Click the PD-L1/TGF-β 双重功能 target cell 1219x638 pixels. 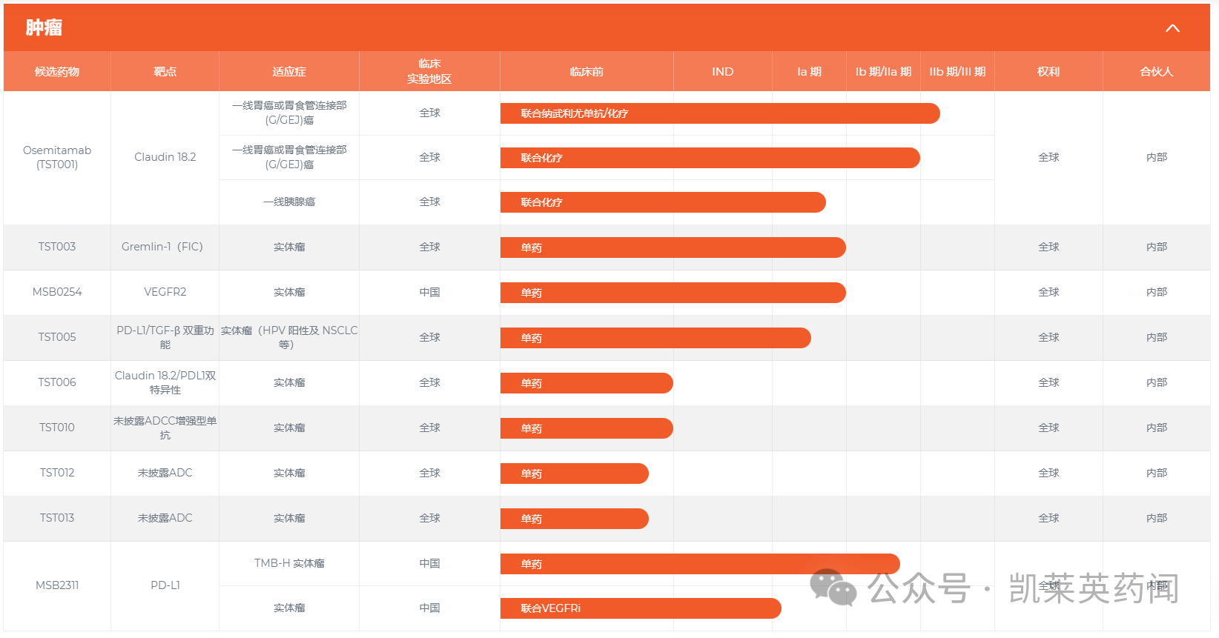click(165, 337)
